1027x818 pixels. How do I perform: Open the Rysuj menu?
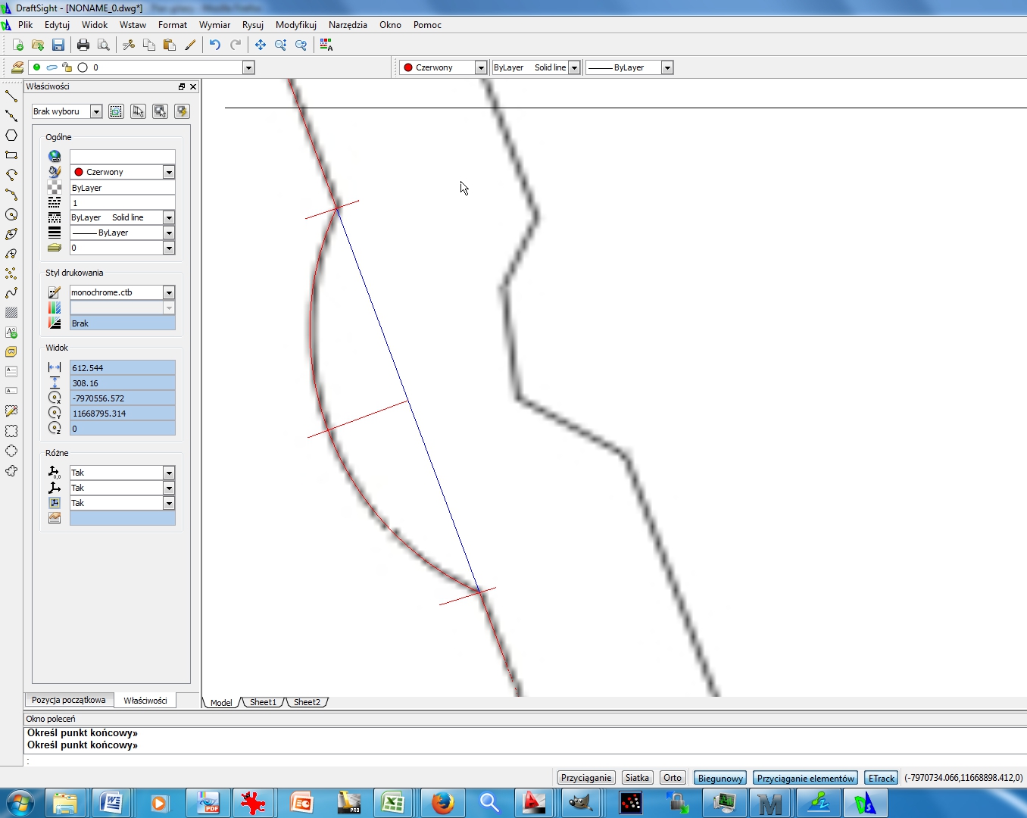click(x=252, y=25)
